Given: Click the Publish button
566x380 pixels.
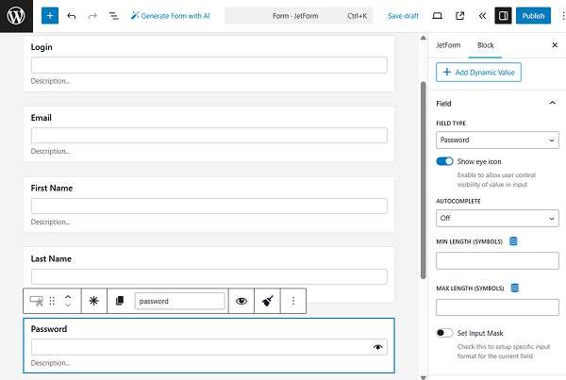Looking at the screenshot, I should coord(533,16).
